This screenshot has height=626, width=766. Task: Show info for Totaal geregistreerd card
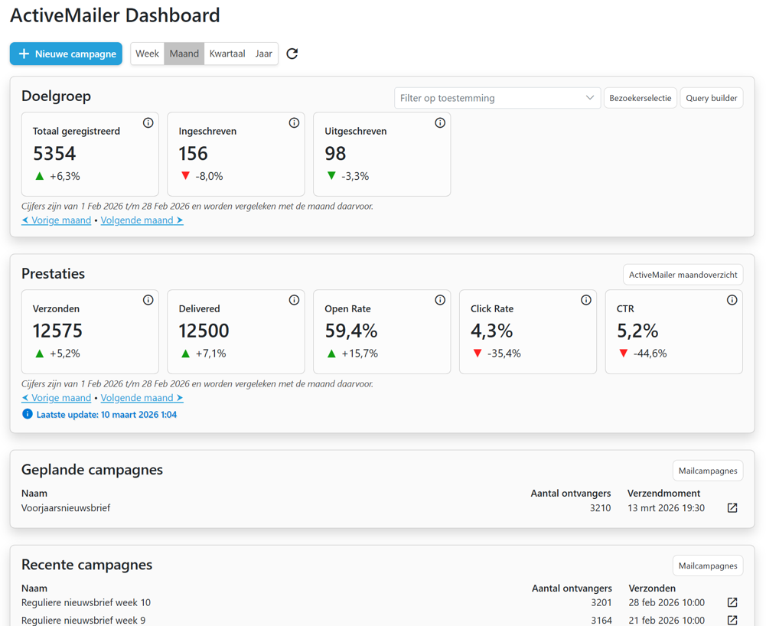pos(148,122)
